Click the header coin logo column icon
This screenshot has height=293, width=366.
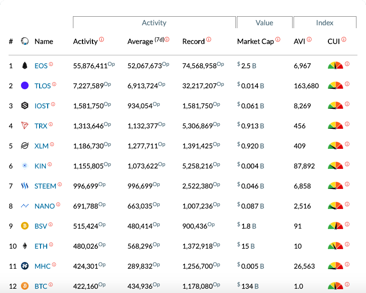point(25,41)
